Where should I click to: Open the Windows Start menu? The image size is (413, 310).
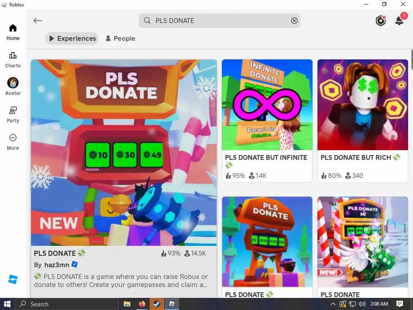[7, 304]
